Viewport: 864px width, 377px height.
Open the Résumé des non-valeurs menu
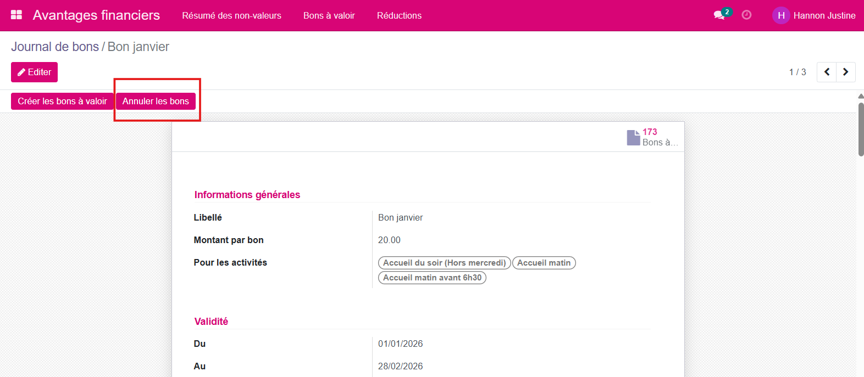tap(231, 15)
